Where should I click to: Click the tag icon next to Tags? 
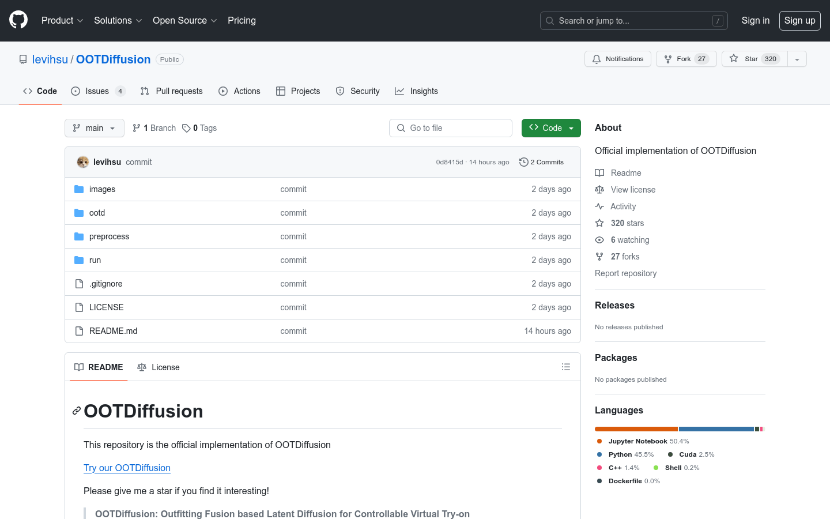tap(186, 128)
